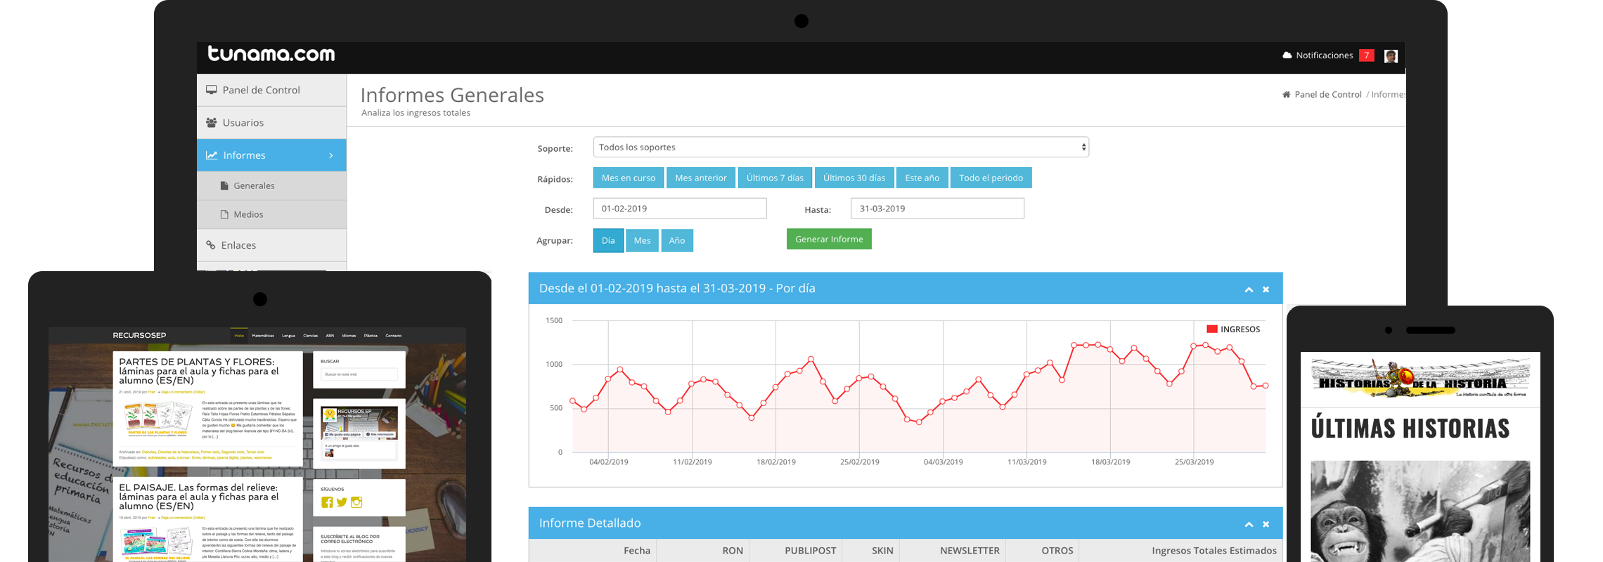Screen dimensions: 1603x562
Task: Open Ciencias in RecursosEP nav bar
Action: [x=310, y=336]
